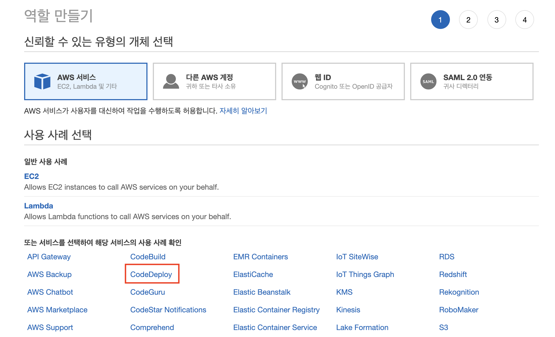555x337 pixels.
Task: Click the AWS service cube icon
Action: (x=42, y=81)
